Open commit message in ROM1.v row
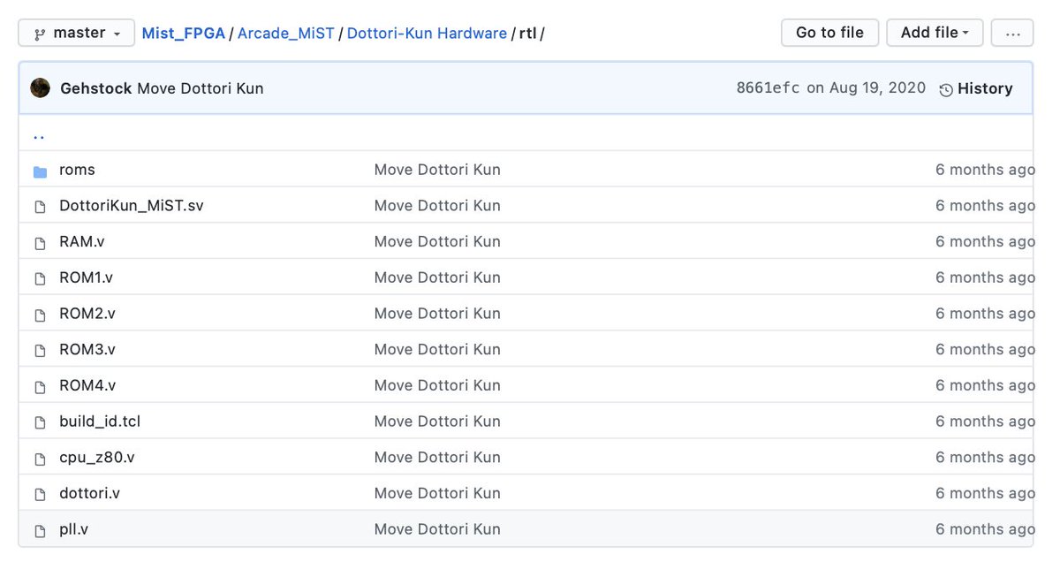The image size is (1060, 577). click(437, 277)
